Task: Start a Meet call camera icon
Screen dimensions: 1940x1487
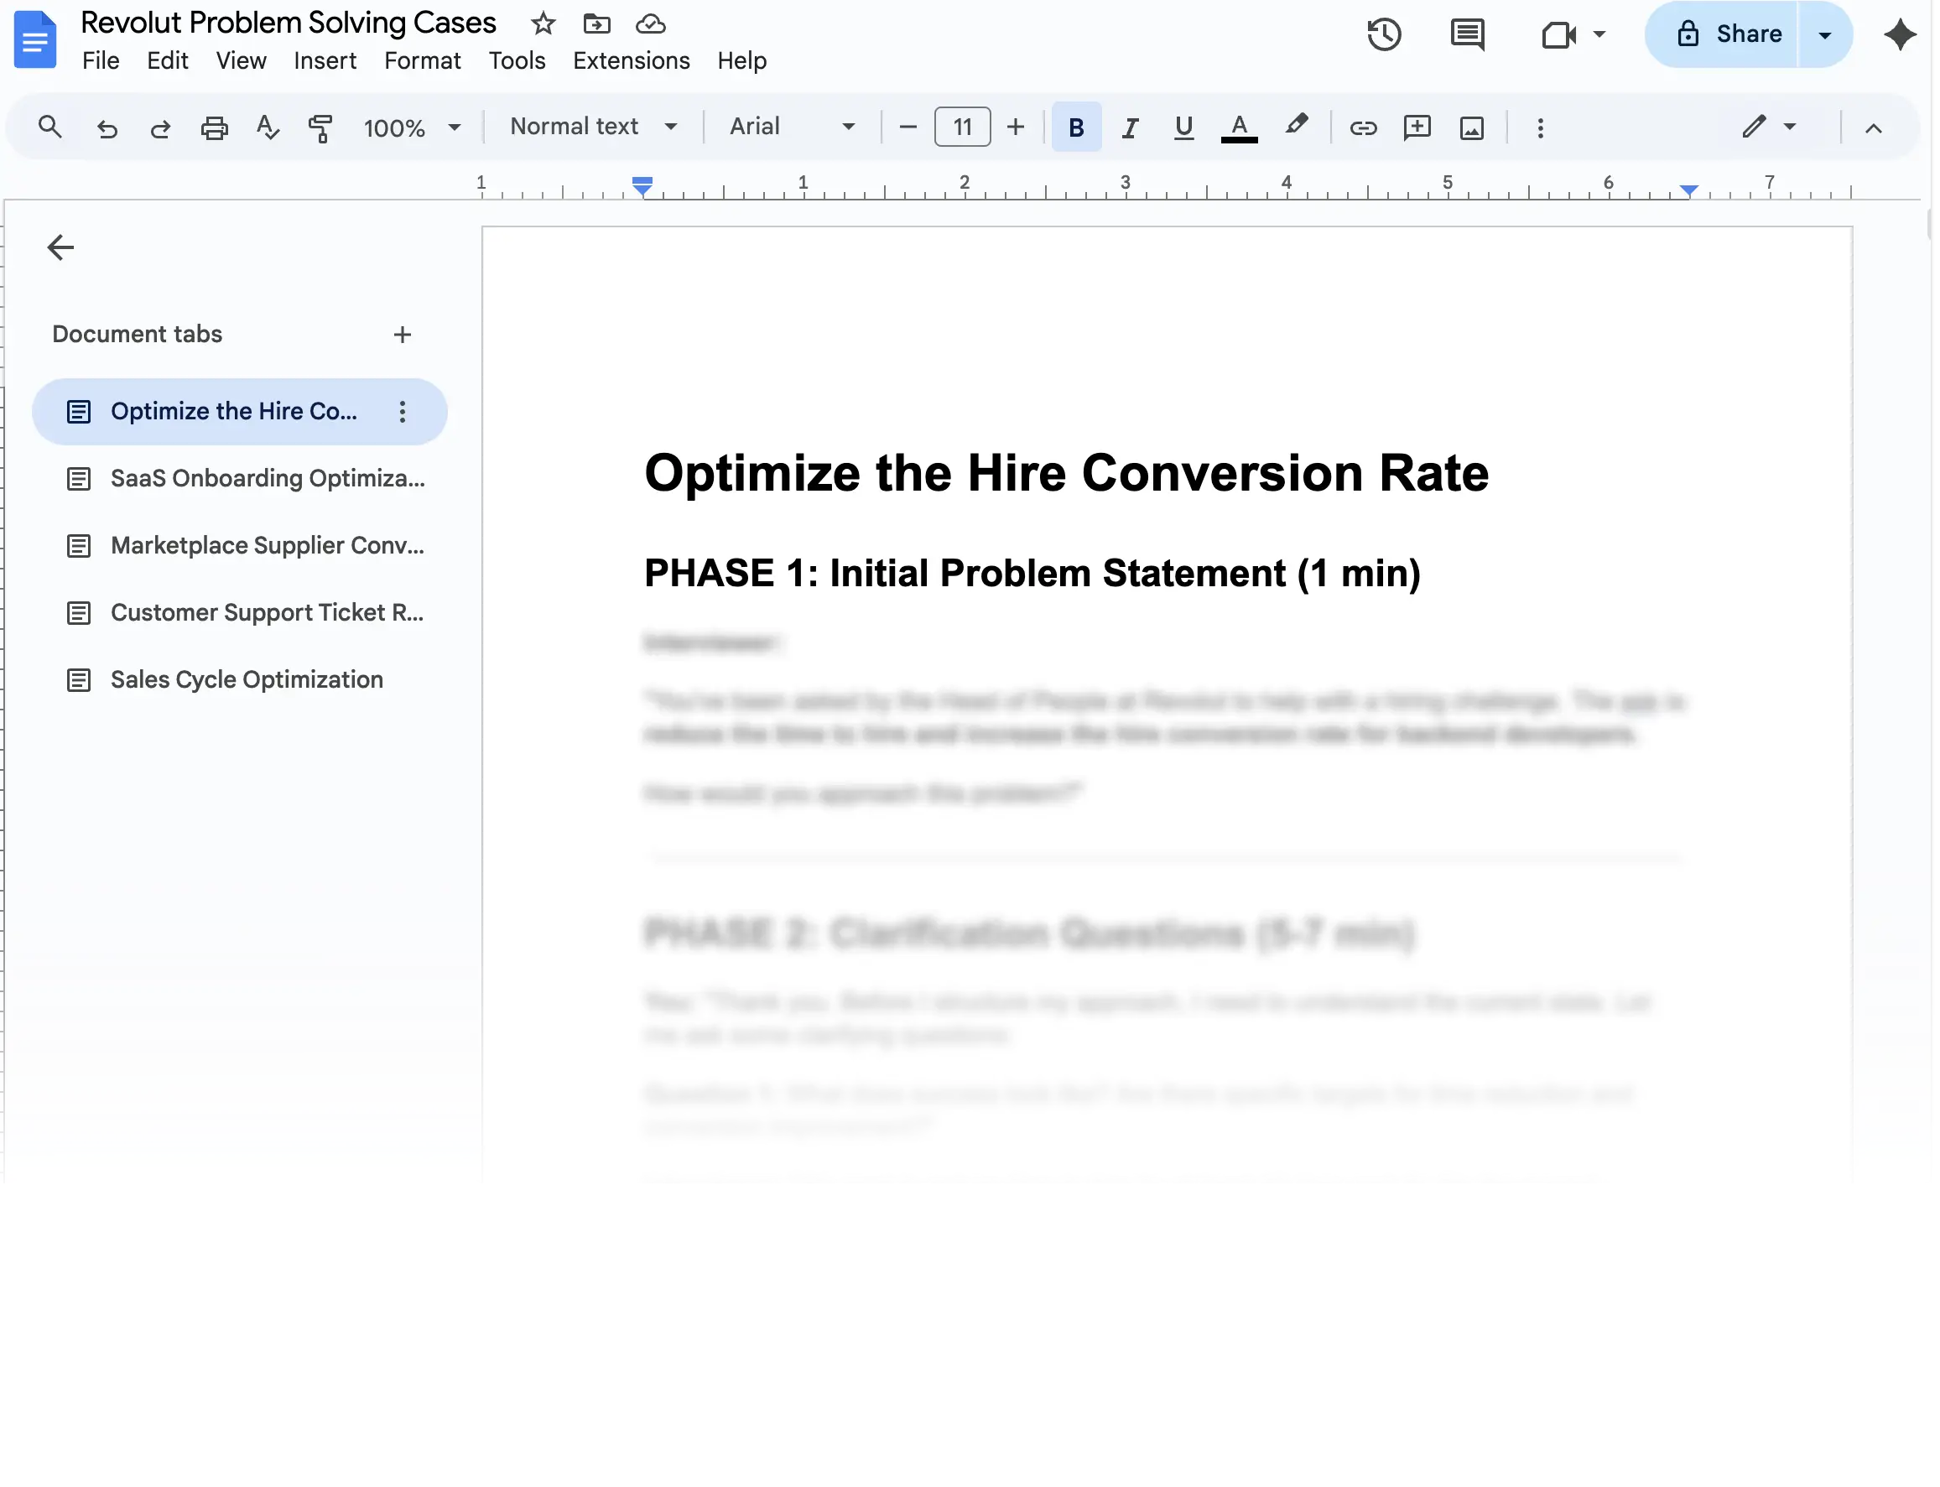Action: [1558, 34]
